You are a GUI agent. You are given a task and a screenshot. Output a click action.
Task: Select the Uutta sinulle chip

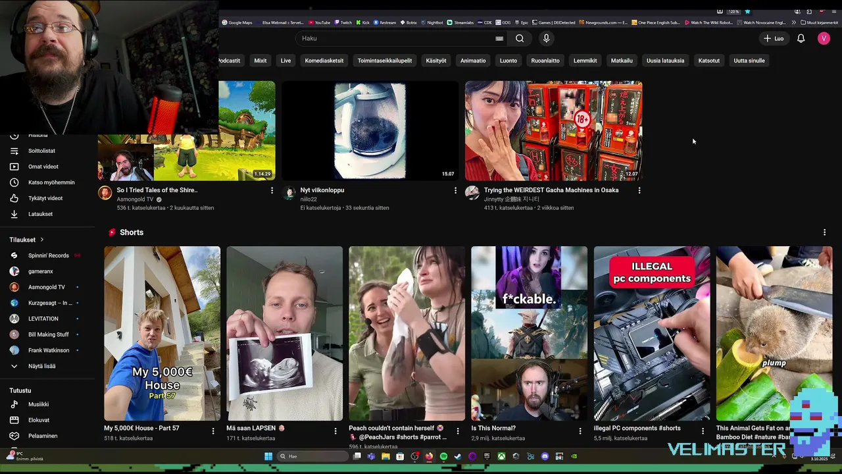[749, 61]
